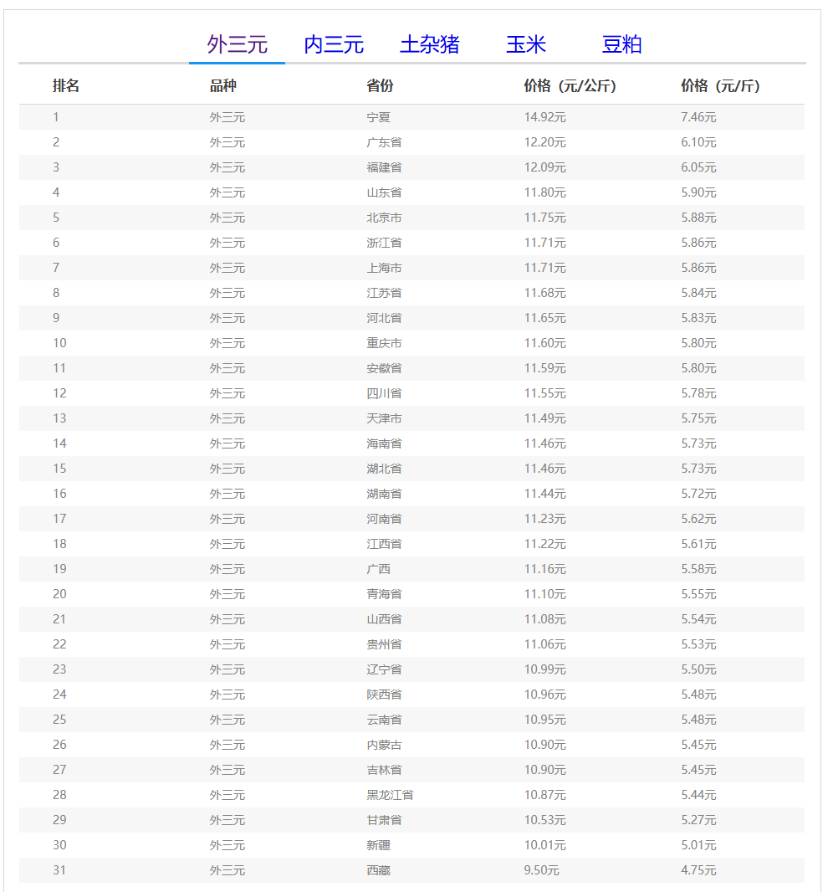
Task: Click the 9.50元 per kilogram price
Action: pyautogui.click(x=541, y=870)
